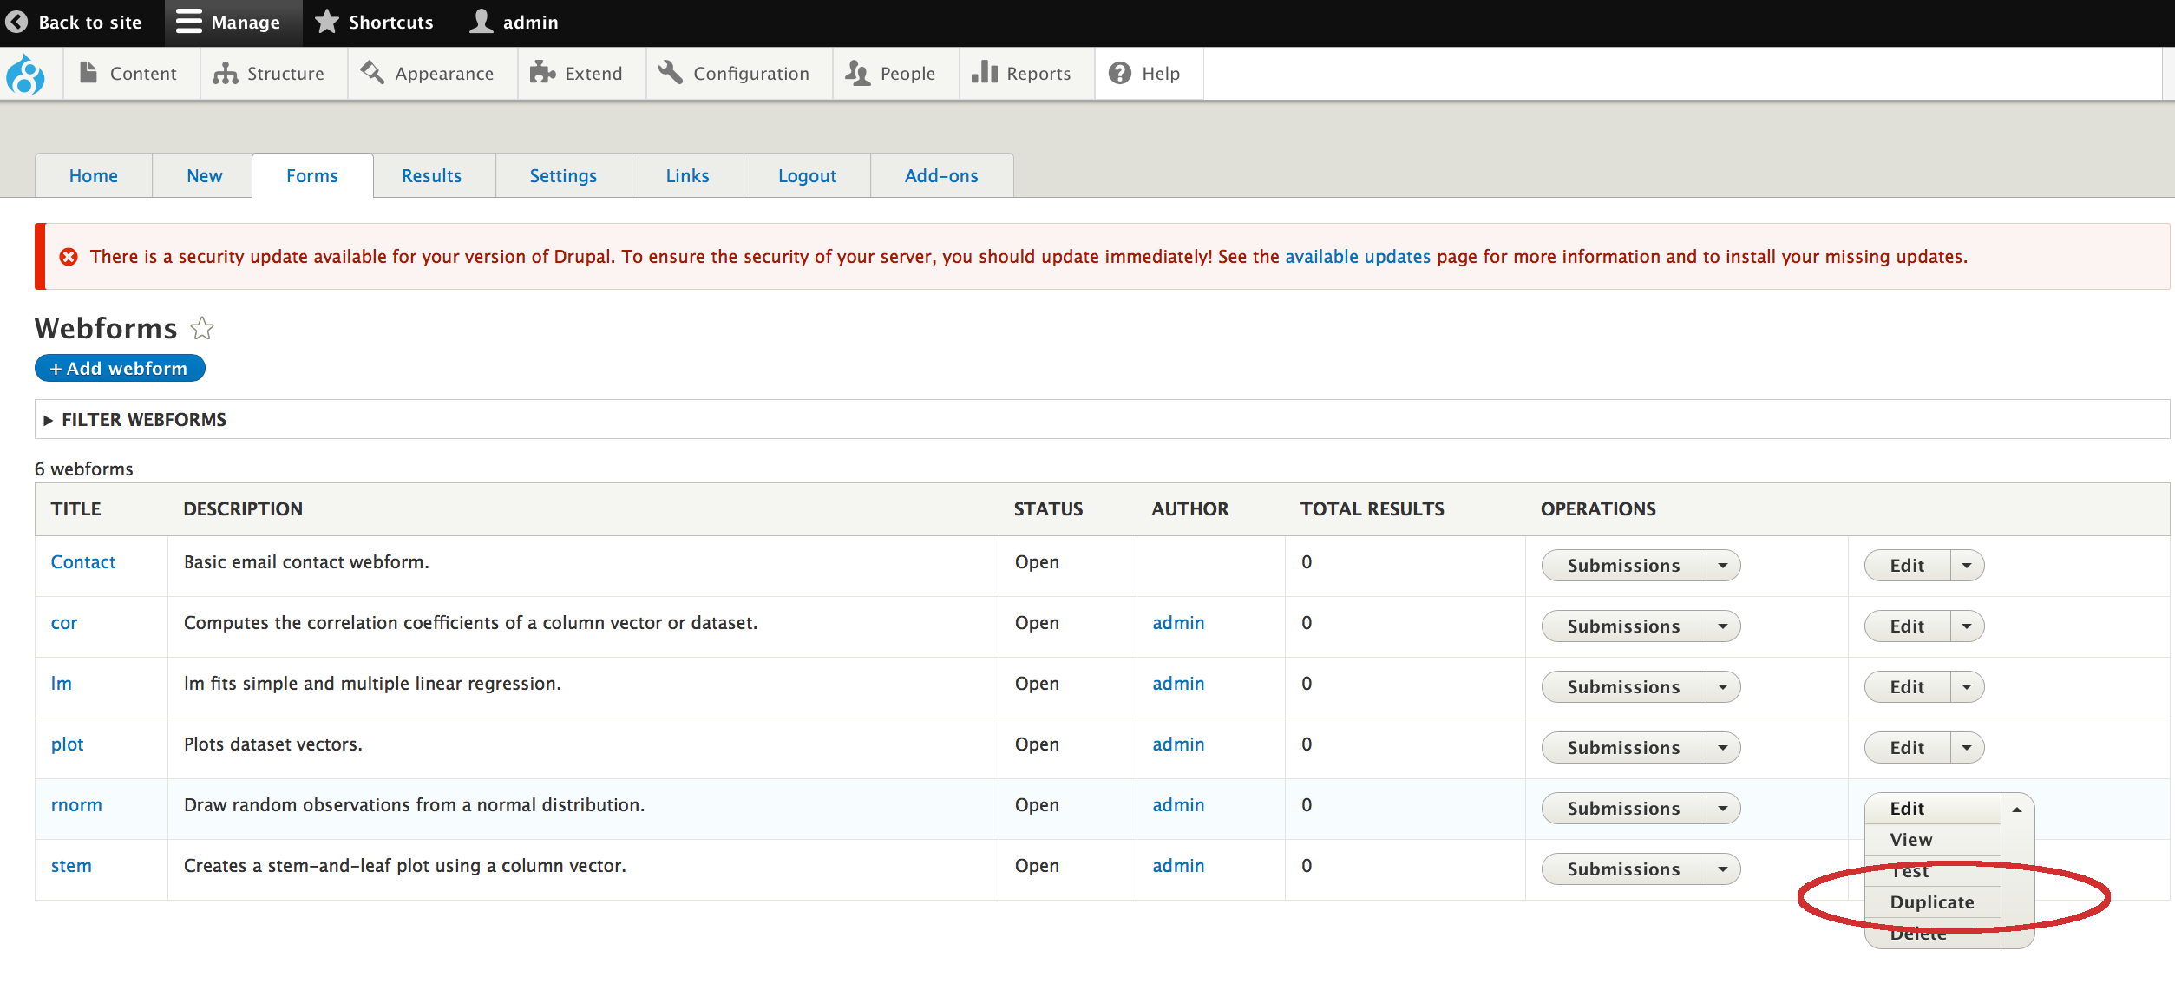Choose Edit in open rnorm menu
2175x990 pixels.
pos(1933,809)
